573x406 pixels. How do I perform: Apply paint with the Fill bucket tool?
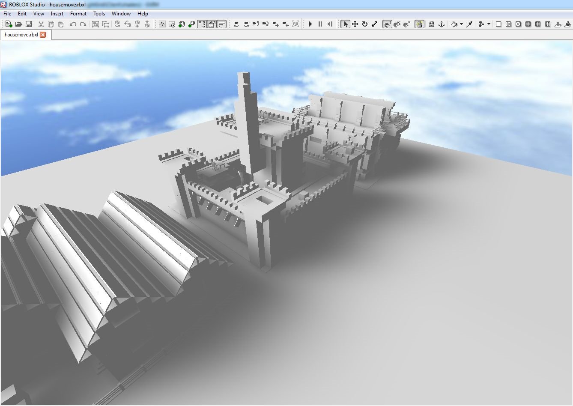tap(454, 24)
